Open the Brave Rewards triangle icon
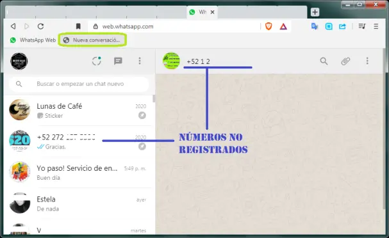The width and height of the screenshot is (389, 238). (x=283, y=26)
